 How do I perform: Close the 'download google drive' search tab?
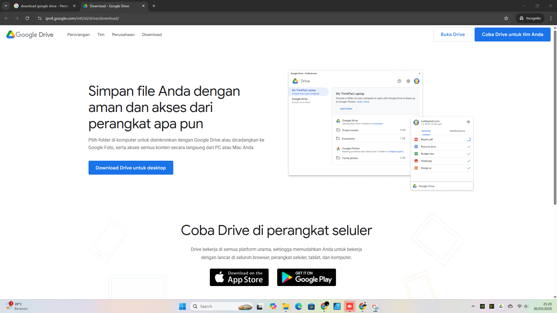74,6
